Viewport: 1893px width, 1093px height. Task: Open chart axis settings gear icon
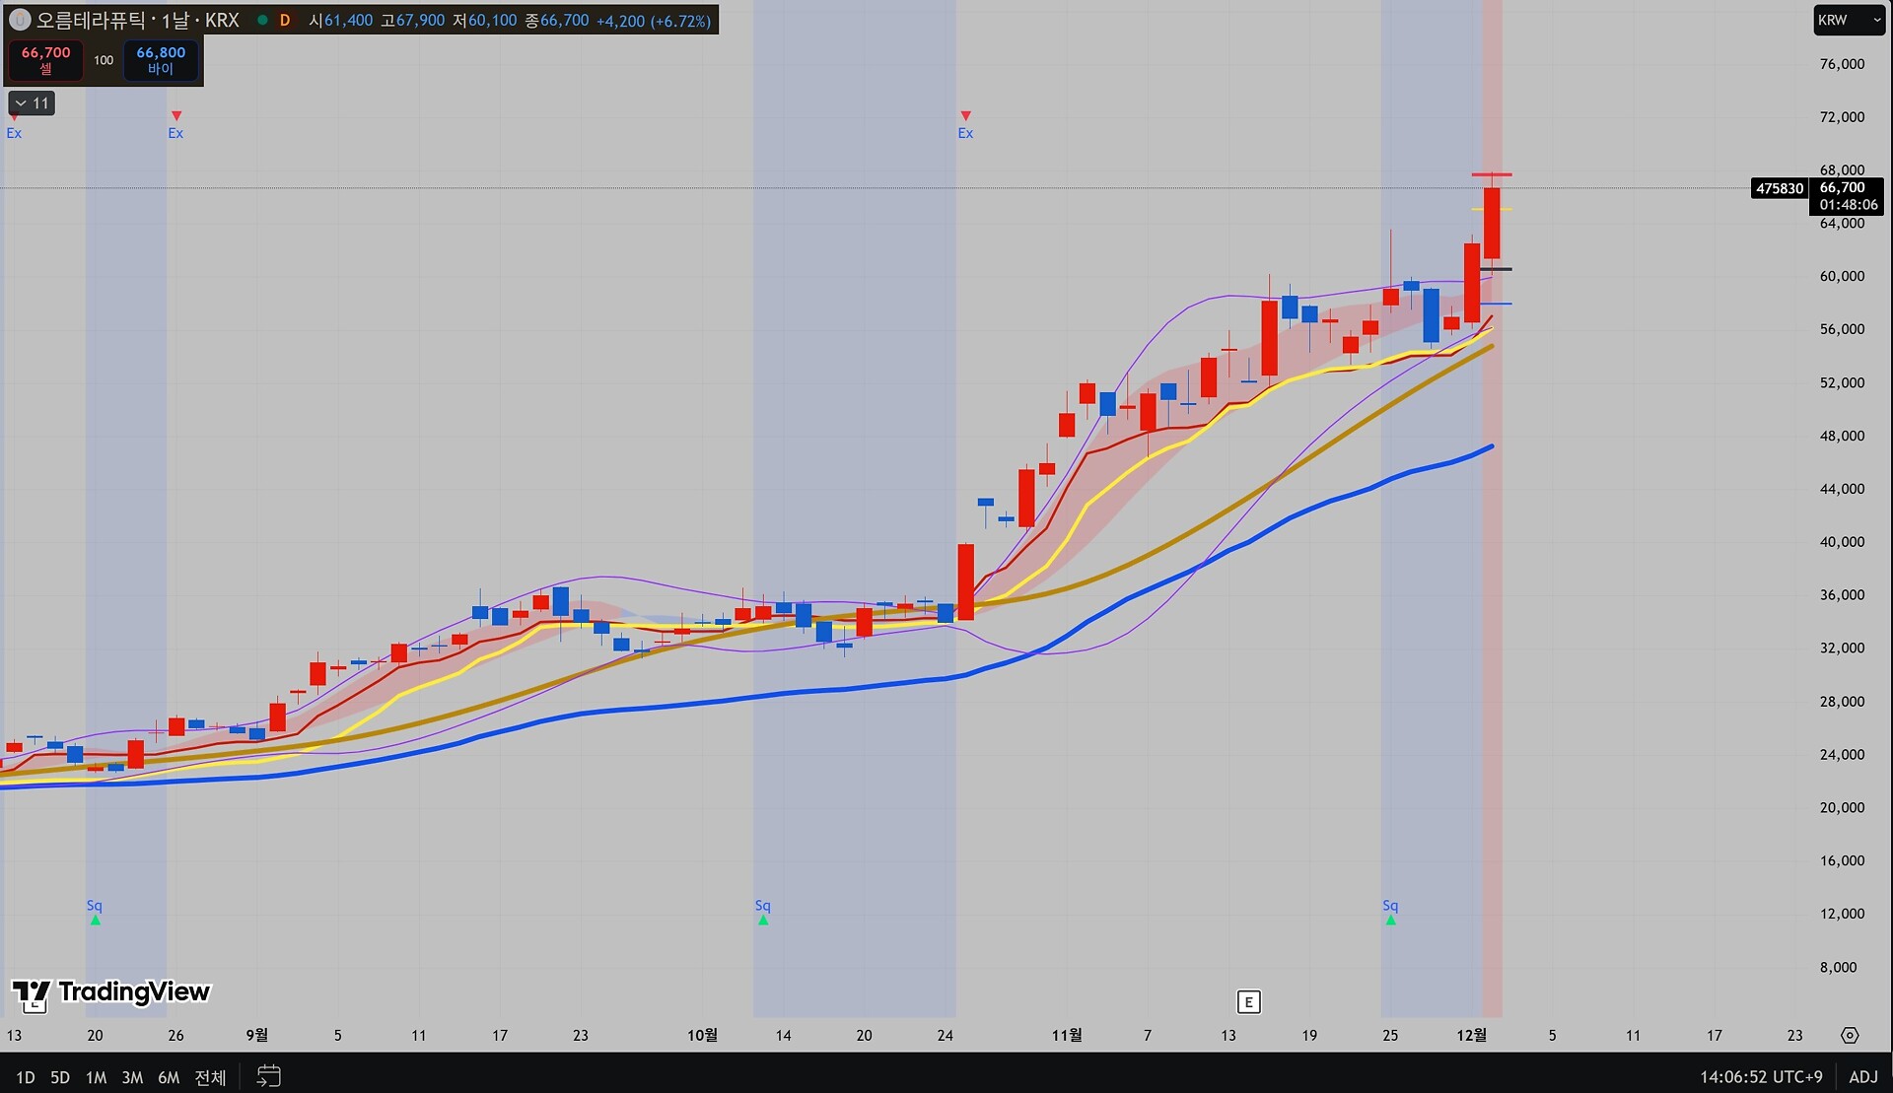pyautogui.click(x=1850, y=1035)
